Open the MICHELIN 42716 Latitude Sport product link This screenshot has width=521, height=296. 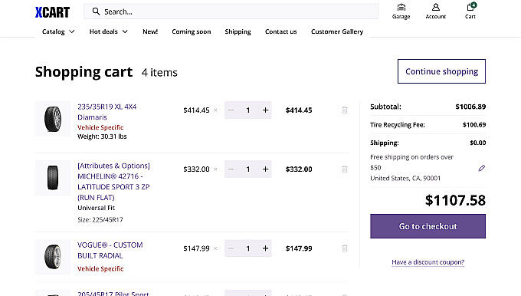[x=113, y=181]
